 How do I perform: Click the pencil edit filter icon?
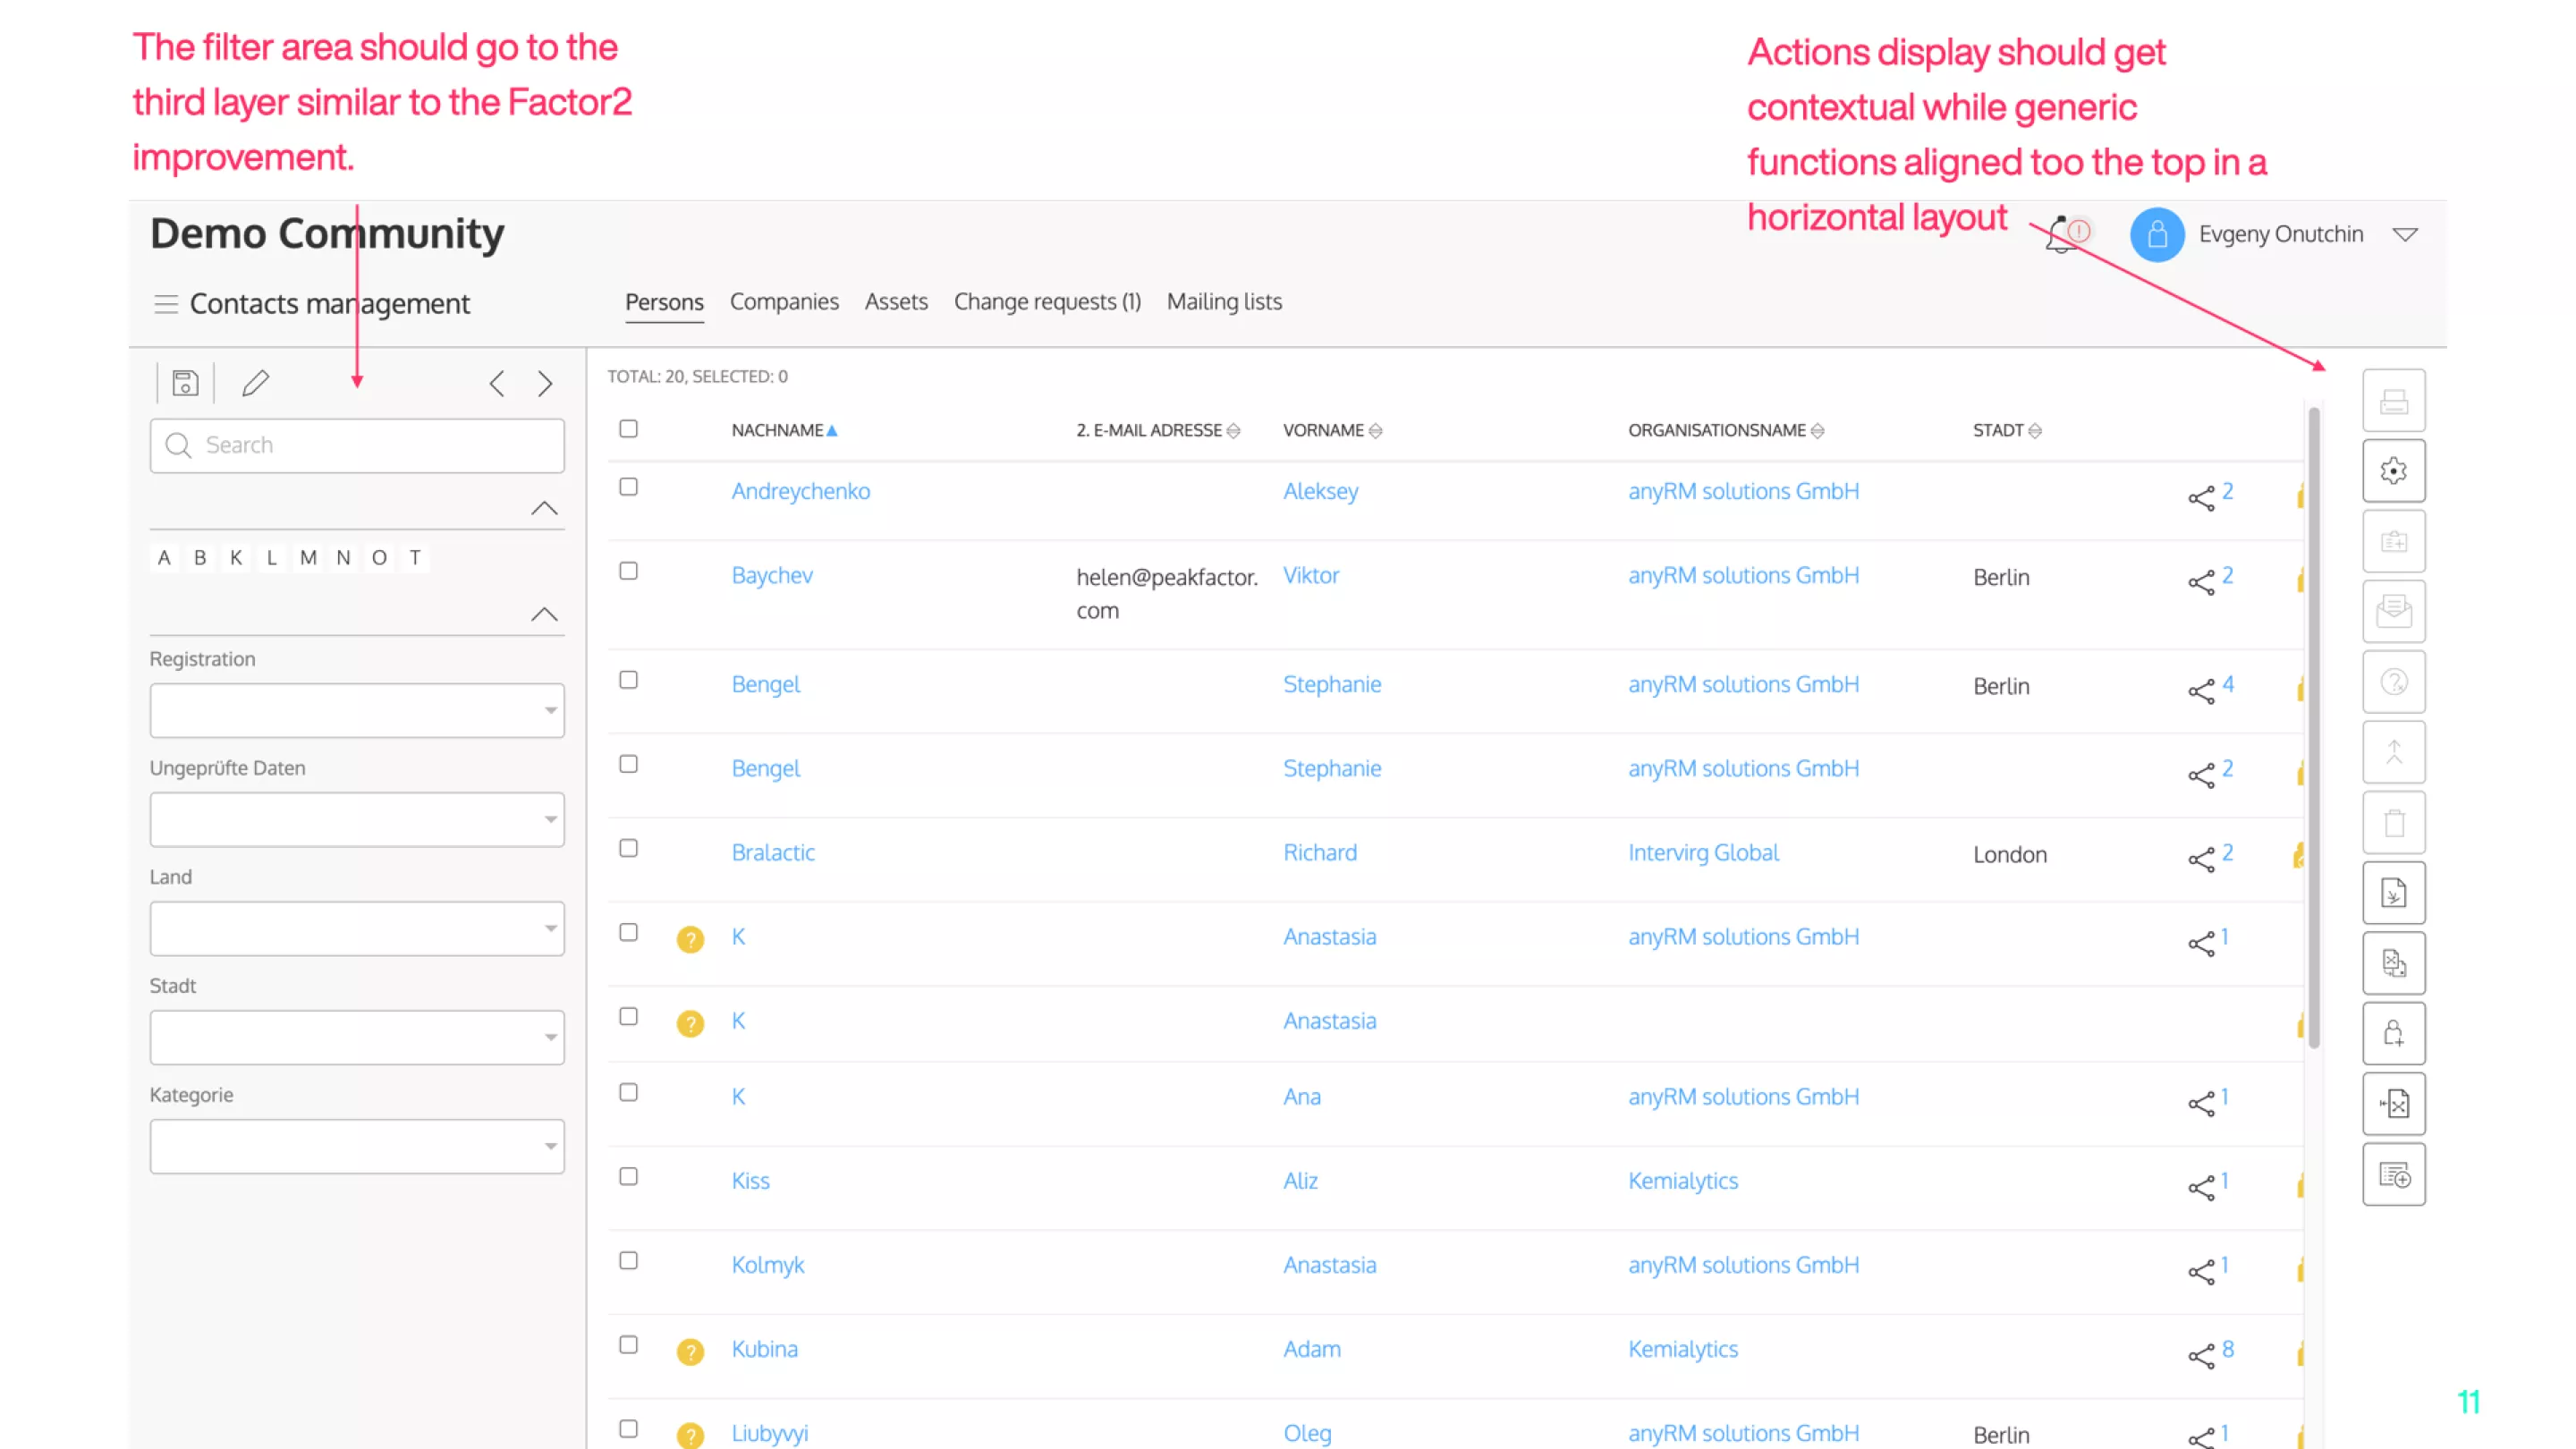pyautogui.click(x=255, y=383)
